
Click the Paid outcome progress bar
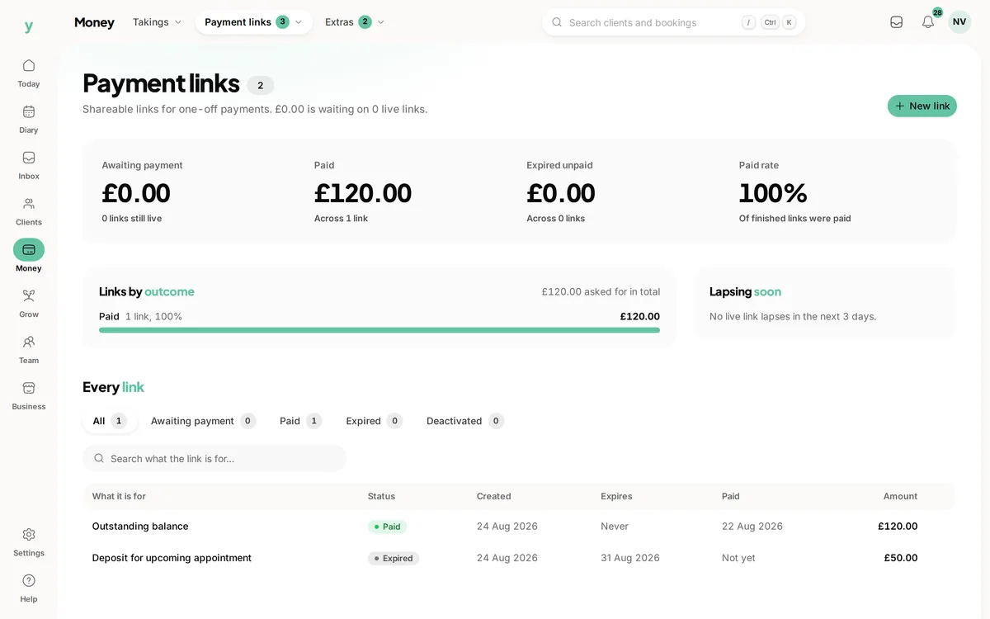(x=379, y=330)
